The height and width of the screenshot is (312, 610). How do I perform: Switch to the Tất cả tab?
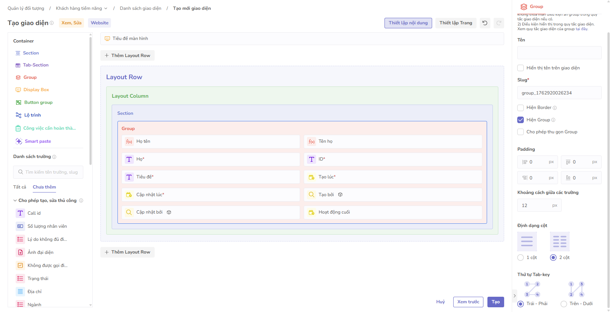(x=20, y=187)
